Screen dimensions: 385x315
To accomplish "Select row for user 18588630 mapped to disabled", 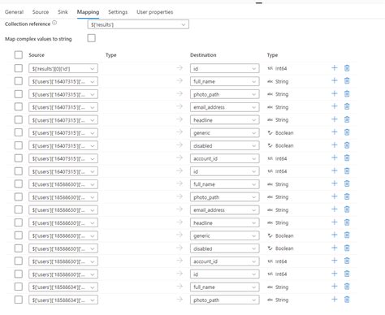I will tap(19, 248).
